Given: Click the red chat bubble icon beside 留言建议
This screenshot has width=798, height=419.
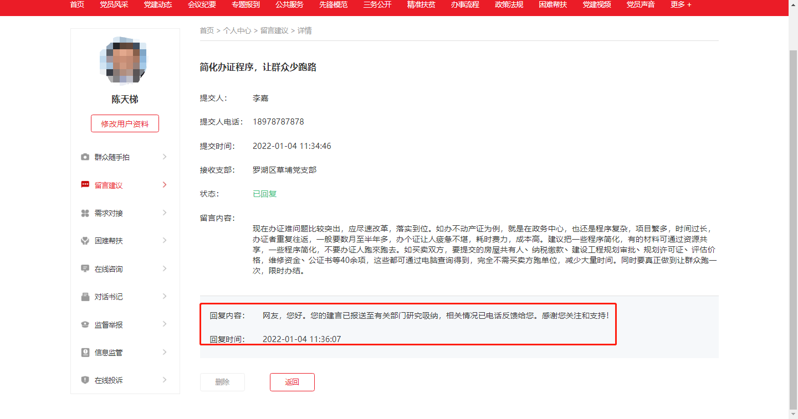Looking at the screenshot, I should pyautogui.click(x=85, y=185).
